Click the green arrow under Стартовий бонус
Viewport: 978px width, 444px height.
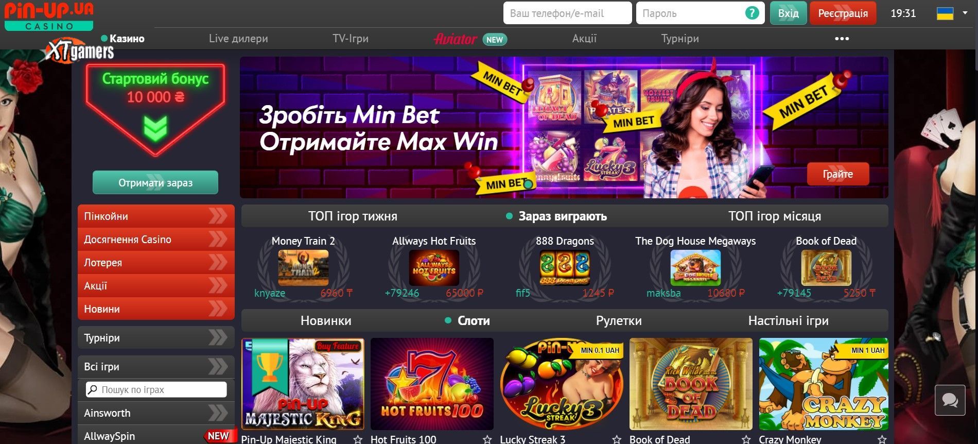point(155,128)
